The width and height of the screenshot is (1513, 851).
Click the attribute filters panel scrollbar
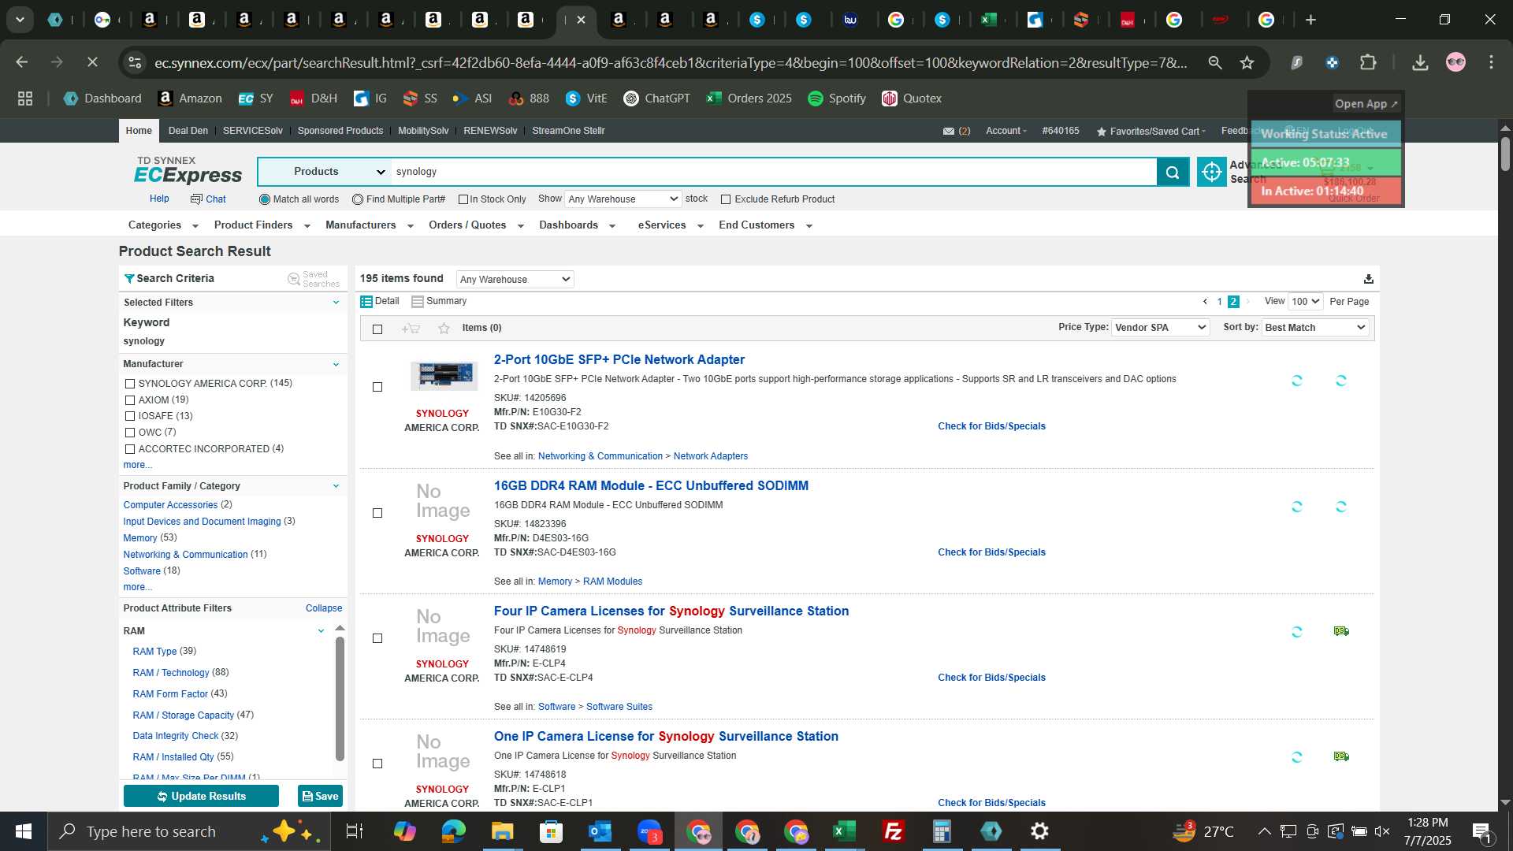click(x=340, y=697)
